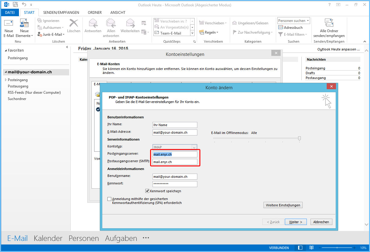Uncheck Kennwort speichern checkbox
The width and height of the screenshot is (370, 252).
(147, 191)
